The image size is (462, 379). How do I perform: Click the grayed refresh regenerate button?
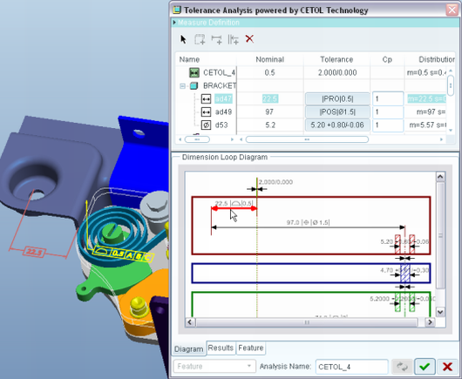click(402, 366)
